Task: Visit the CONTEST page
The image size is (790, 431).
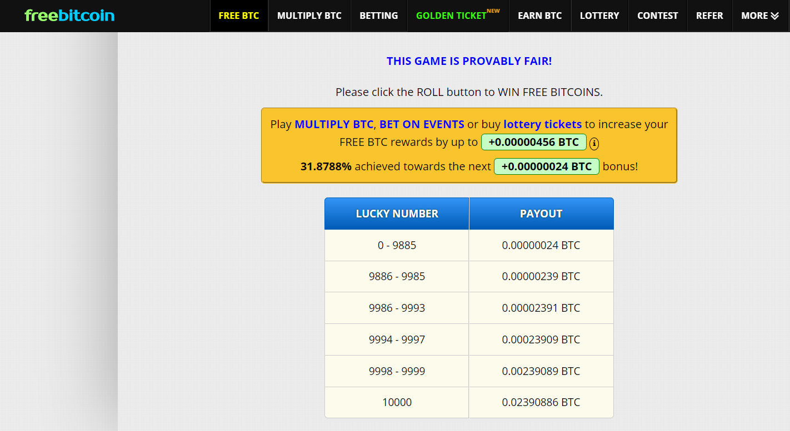Action: point(658,16)
